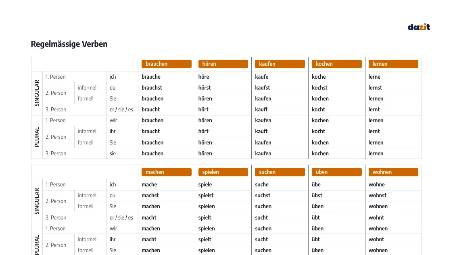Image resolution: width=453 pixels, height=255 pixels.
Task: Click the 'übt' cell in er/sie/es row
Action: [x=316, y=217]
